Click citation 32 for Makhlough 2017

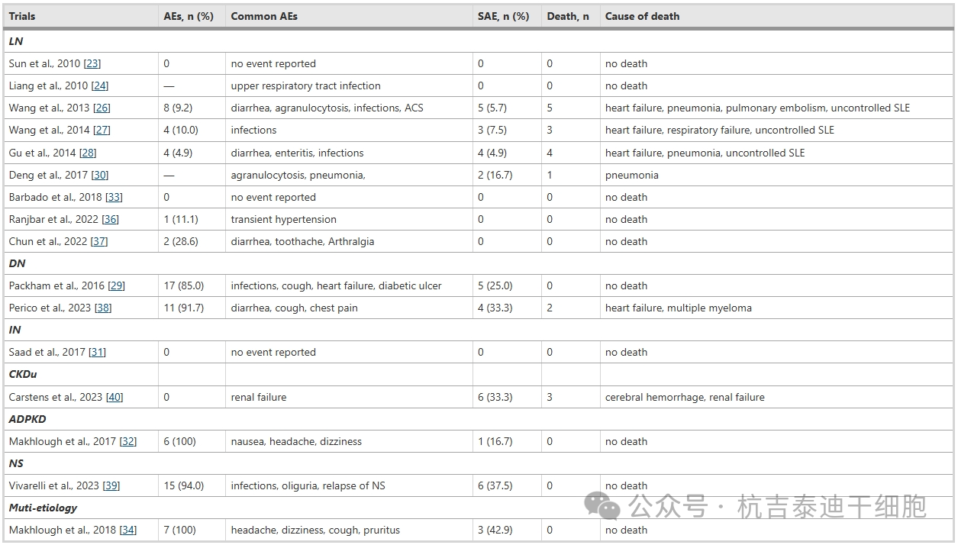127,441
